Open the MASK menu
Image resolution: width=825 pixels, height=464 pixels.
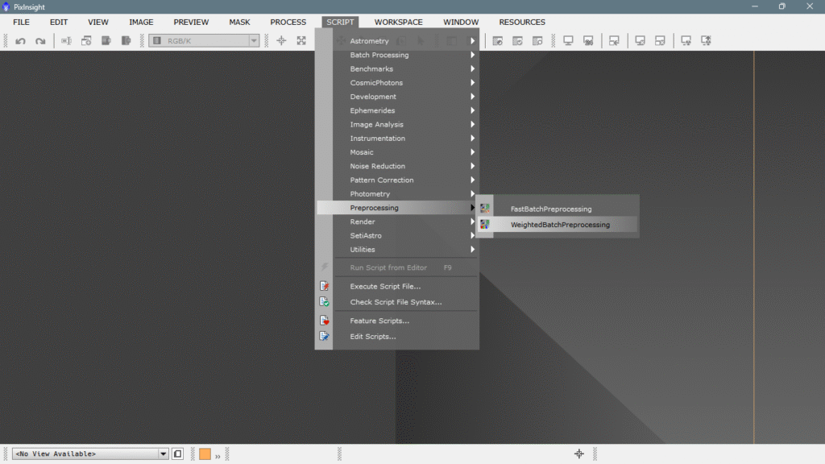pos(239,22)
